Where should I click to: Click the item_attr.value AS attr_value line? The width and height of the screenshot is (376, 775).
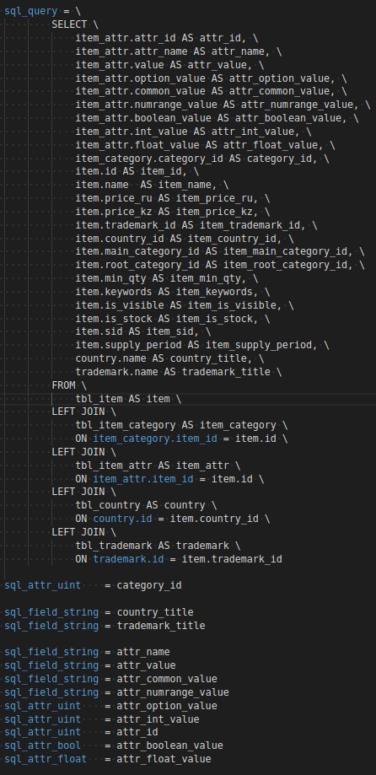click(x=169, y=64)
